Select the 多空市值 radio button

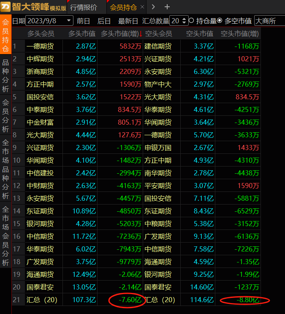220,21
